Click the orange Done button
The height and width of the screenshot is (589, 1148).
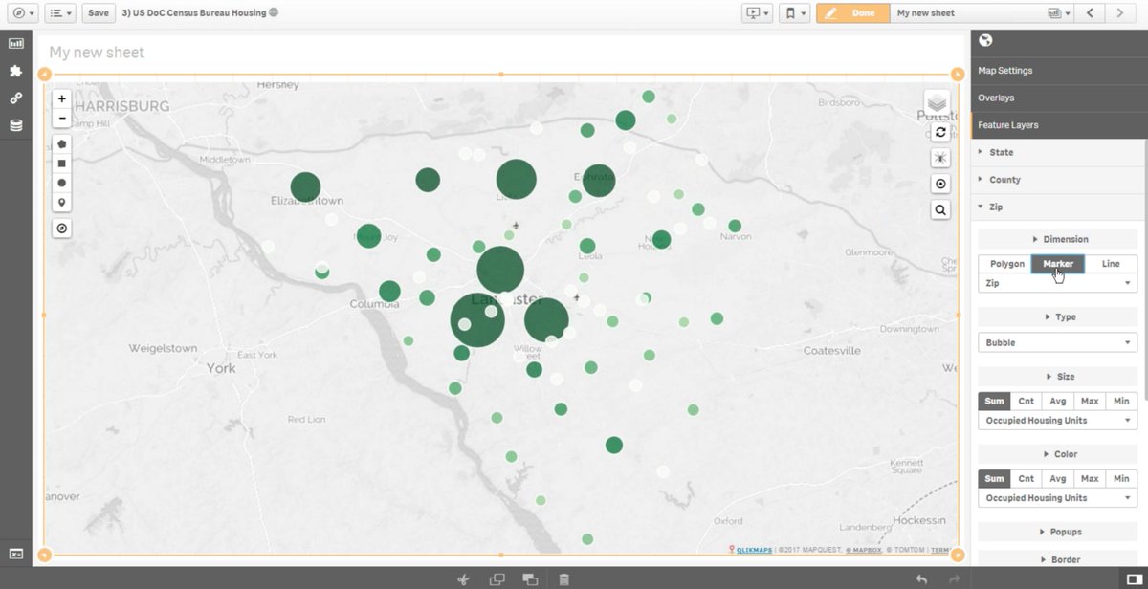(x=851, y=13)
